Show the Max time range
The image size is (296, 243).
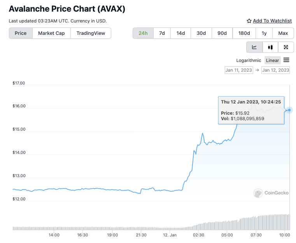(283, 33)
